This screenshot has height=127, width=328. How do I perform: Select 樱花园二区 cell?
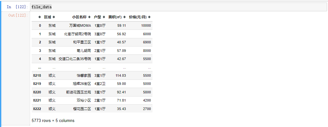[x=82, y=109]
